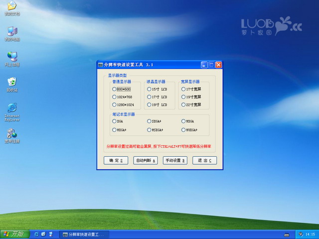Minimize the resolution tool dialog

[204, 65]
